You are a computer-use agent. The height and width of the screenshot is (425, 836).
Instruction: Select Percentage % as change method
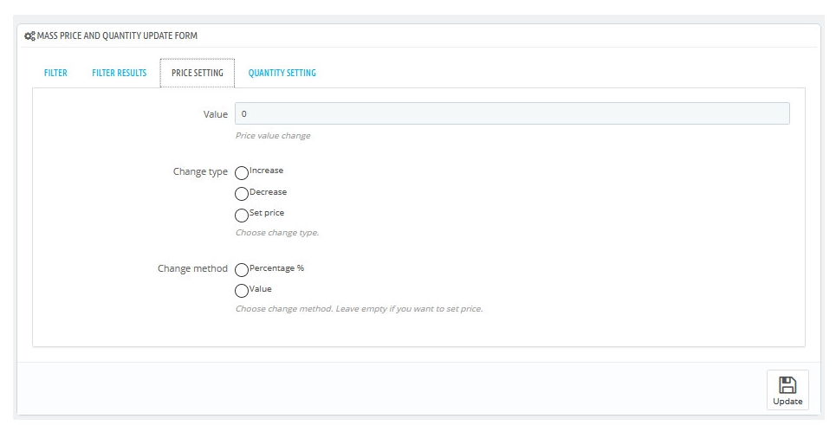[x=242, y=270]
